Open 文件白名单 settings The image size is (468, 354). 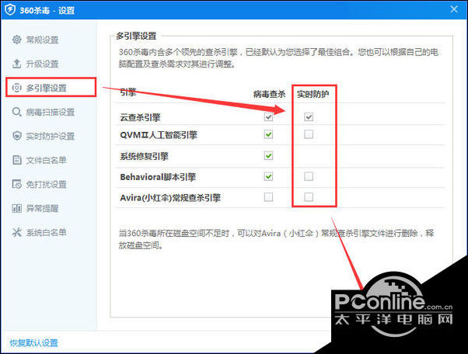(47, 161)
